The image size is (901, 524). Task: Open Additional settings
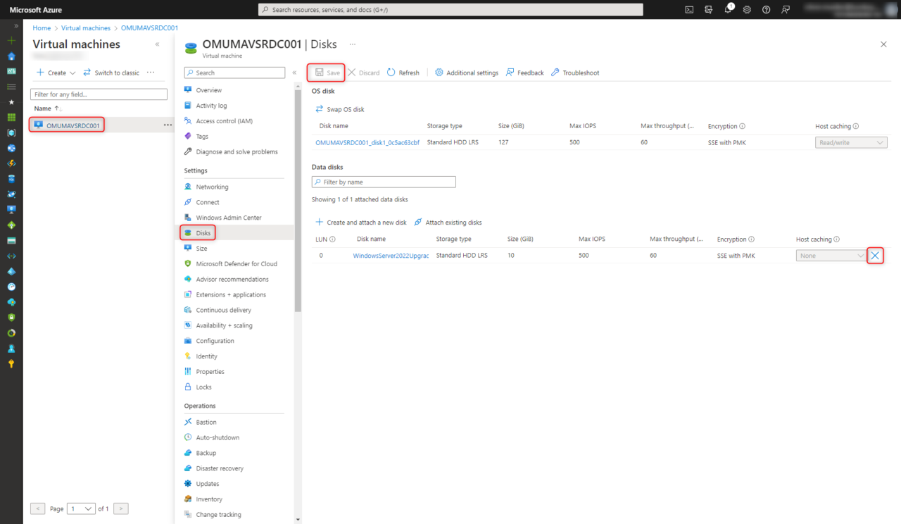click(x=466, y=73)
